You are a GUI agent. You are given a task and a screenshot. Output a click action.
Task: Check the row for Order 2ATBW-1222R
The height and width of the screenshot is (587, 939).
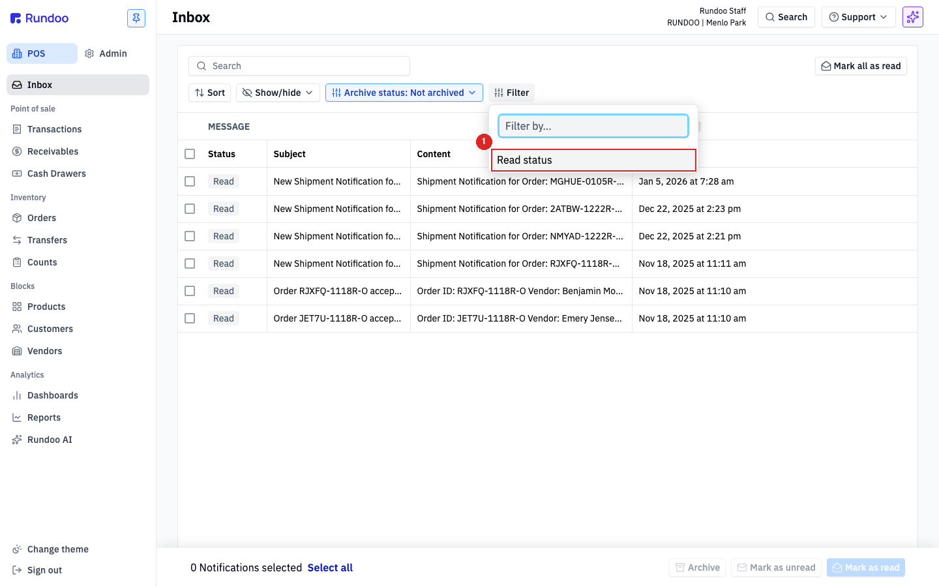(x=190, y=209)
